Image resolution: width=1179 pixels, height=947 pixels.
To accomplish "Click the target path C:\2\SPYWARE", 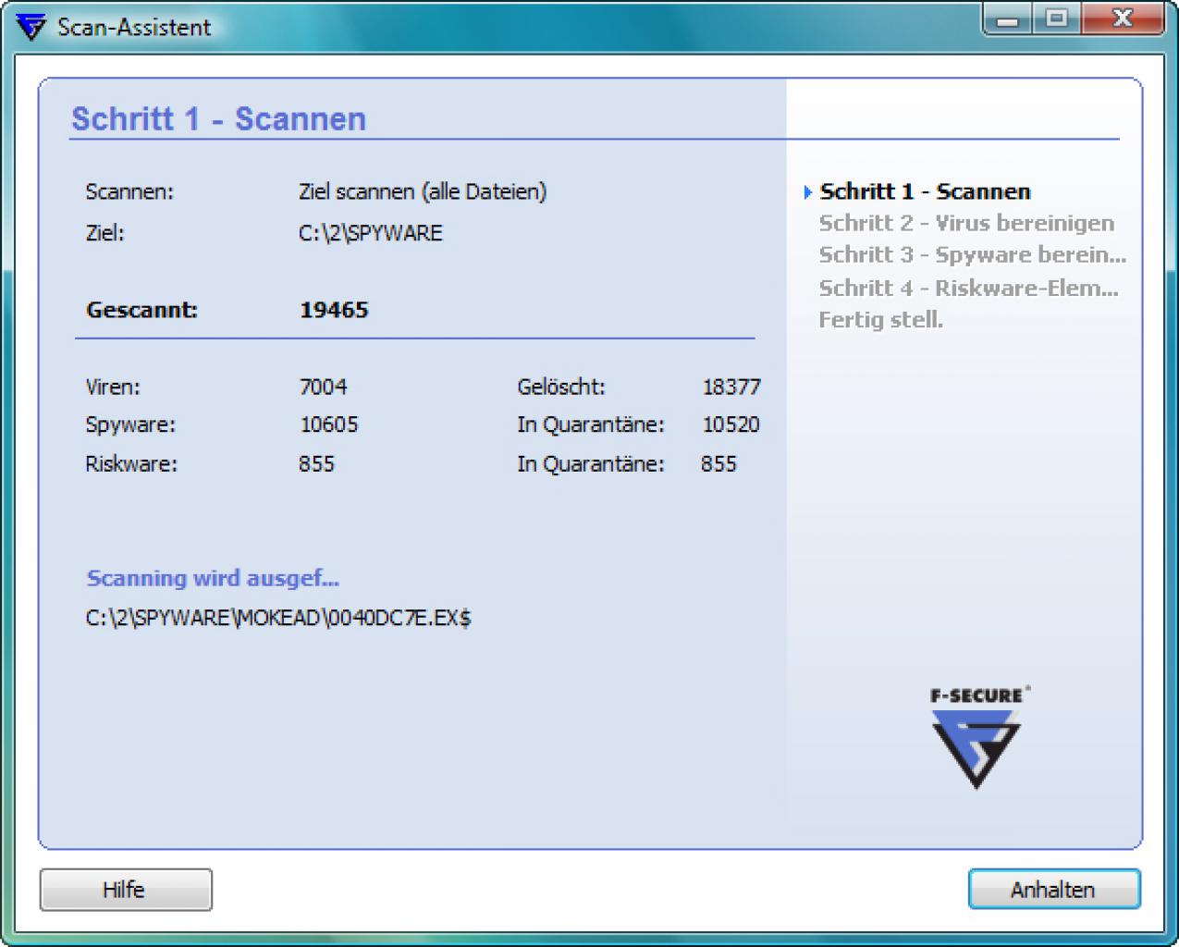I will [x=371, y=233].
